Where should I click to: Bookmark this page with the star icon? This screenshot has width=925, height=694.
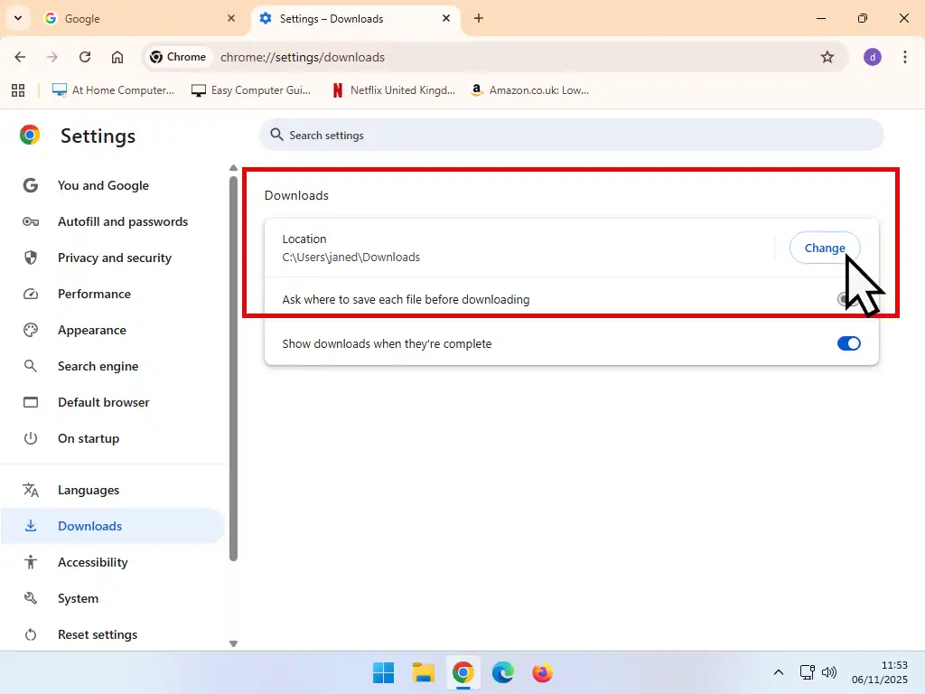(827, 56)
